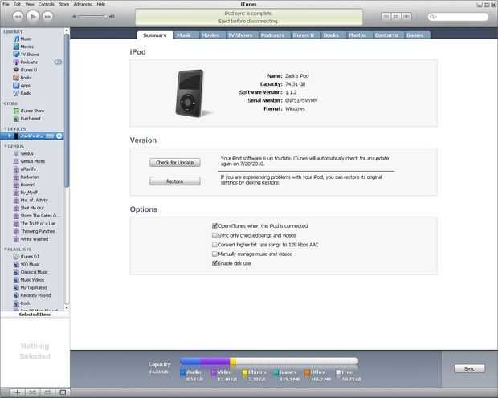Image resolution: width=498 pixels, height=398 pixels.
Task: Enable Sync only checked songs and videos
Action: tap(214, 235)
